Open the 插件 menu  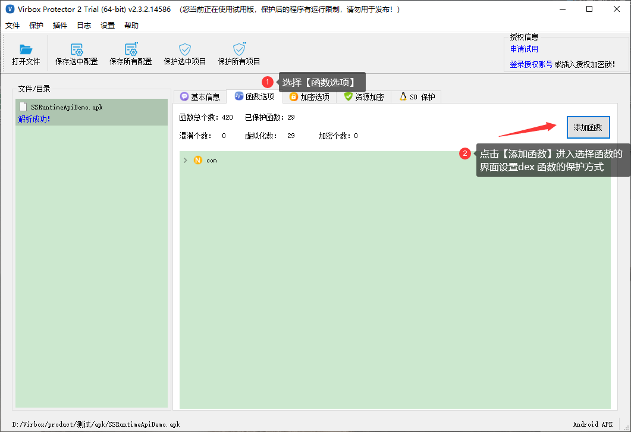coord(60,26)
